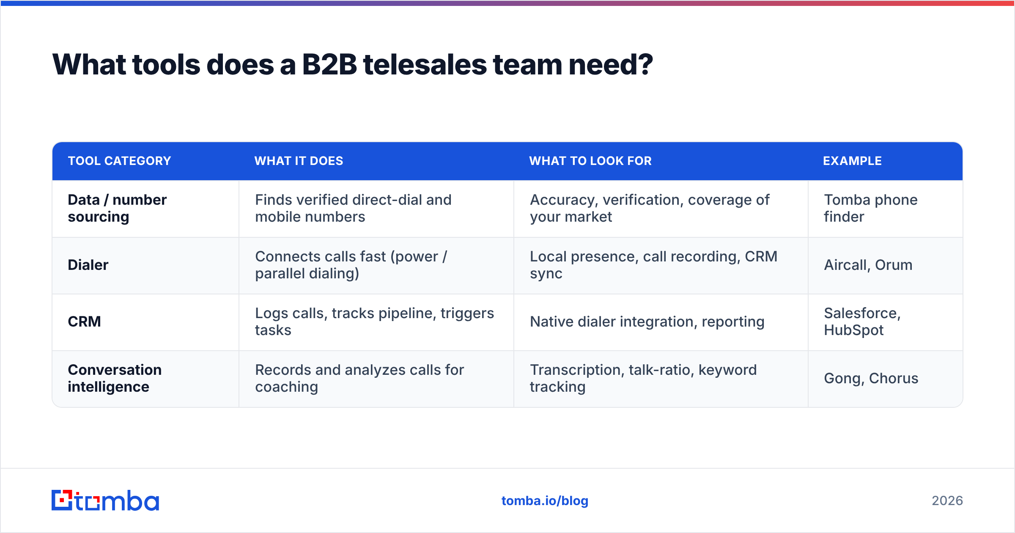Click 'Accuracy, verification, coverage of your market'
The width and height of the screenshot is (1015, 533).
[661, 209]
